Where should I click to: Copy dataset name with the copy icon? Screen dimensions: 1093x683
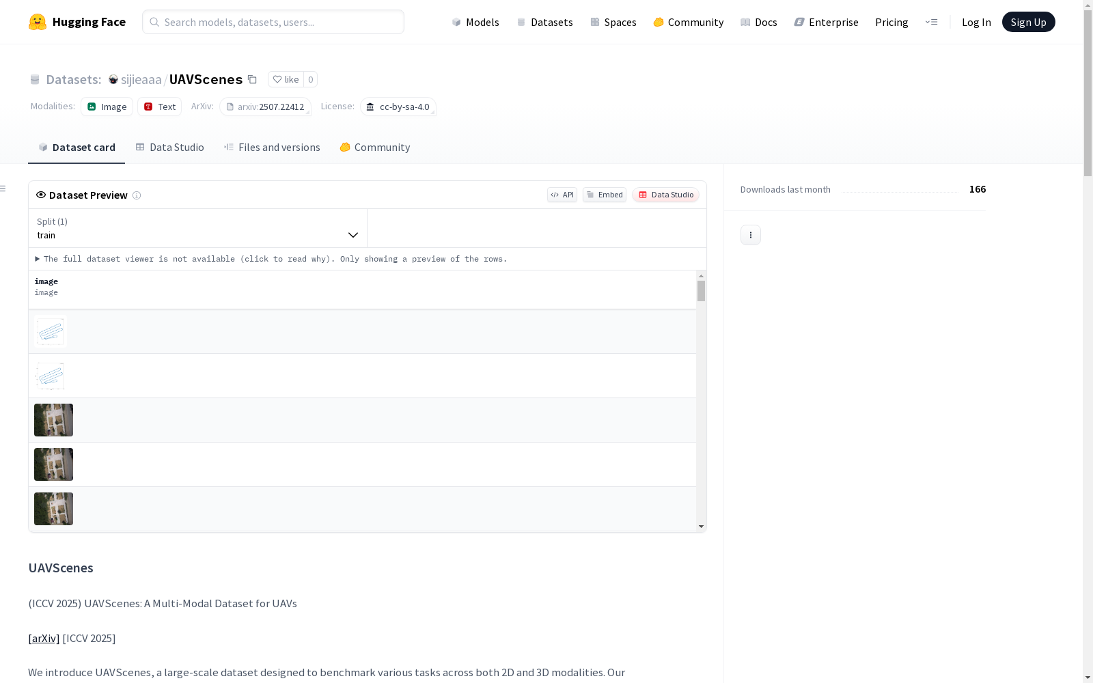click(252, 79)
